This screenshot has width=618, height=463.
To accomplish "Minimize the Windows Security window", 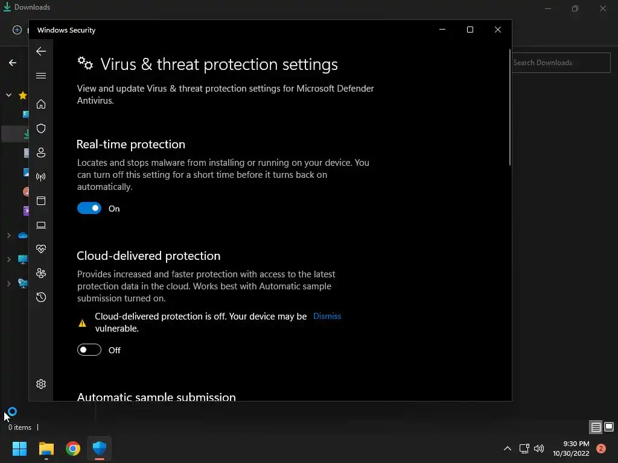I will click(x=442, y=30).
